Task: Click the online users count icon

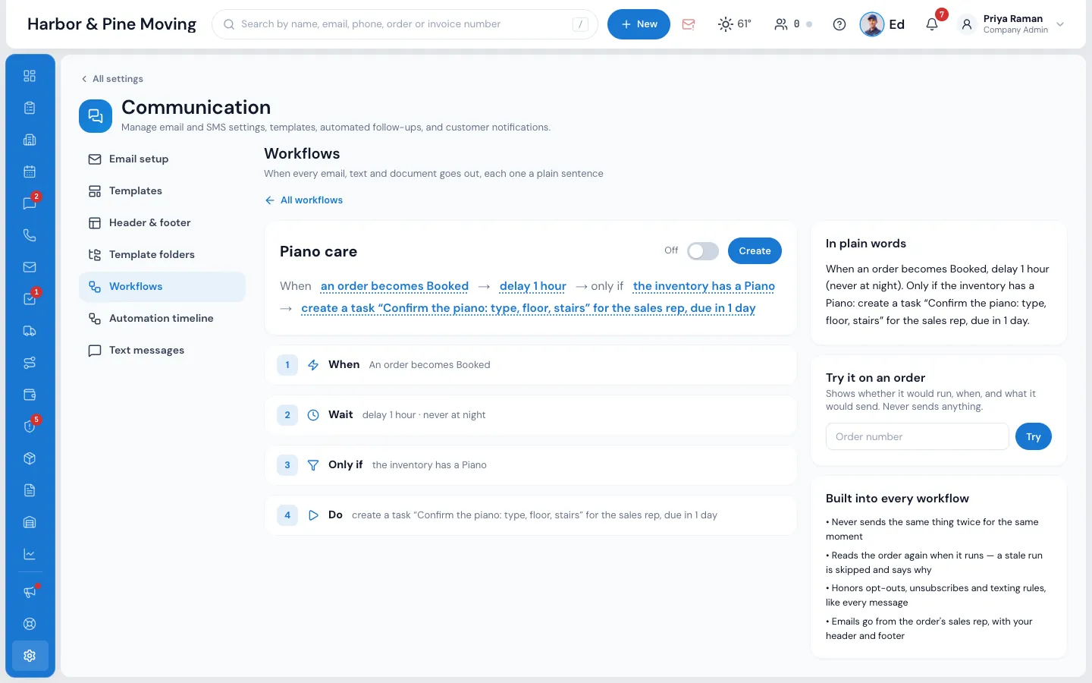Action: coord(781,24)
